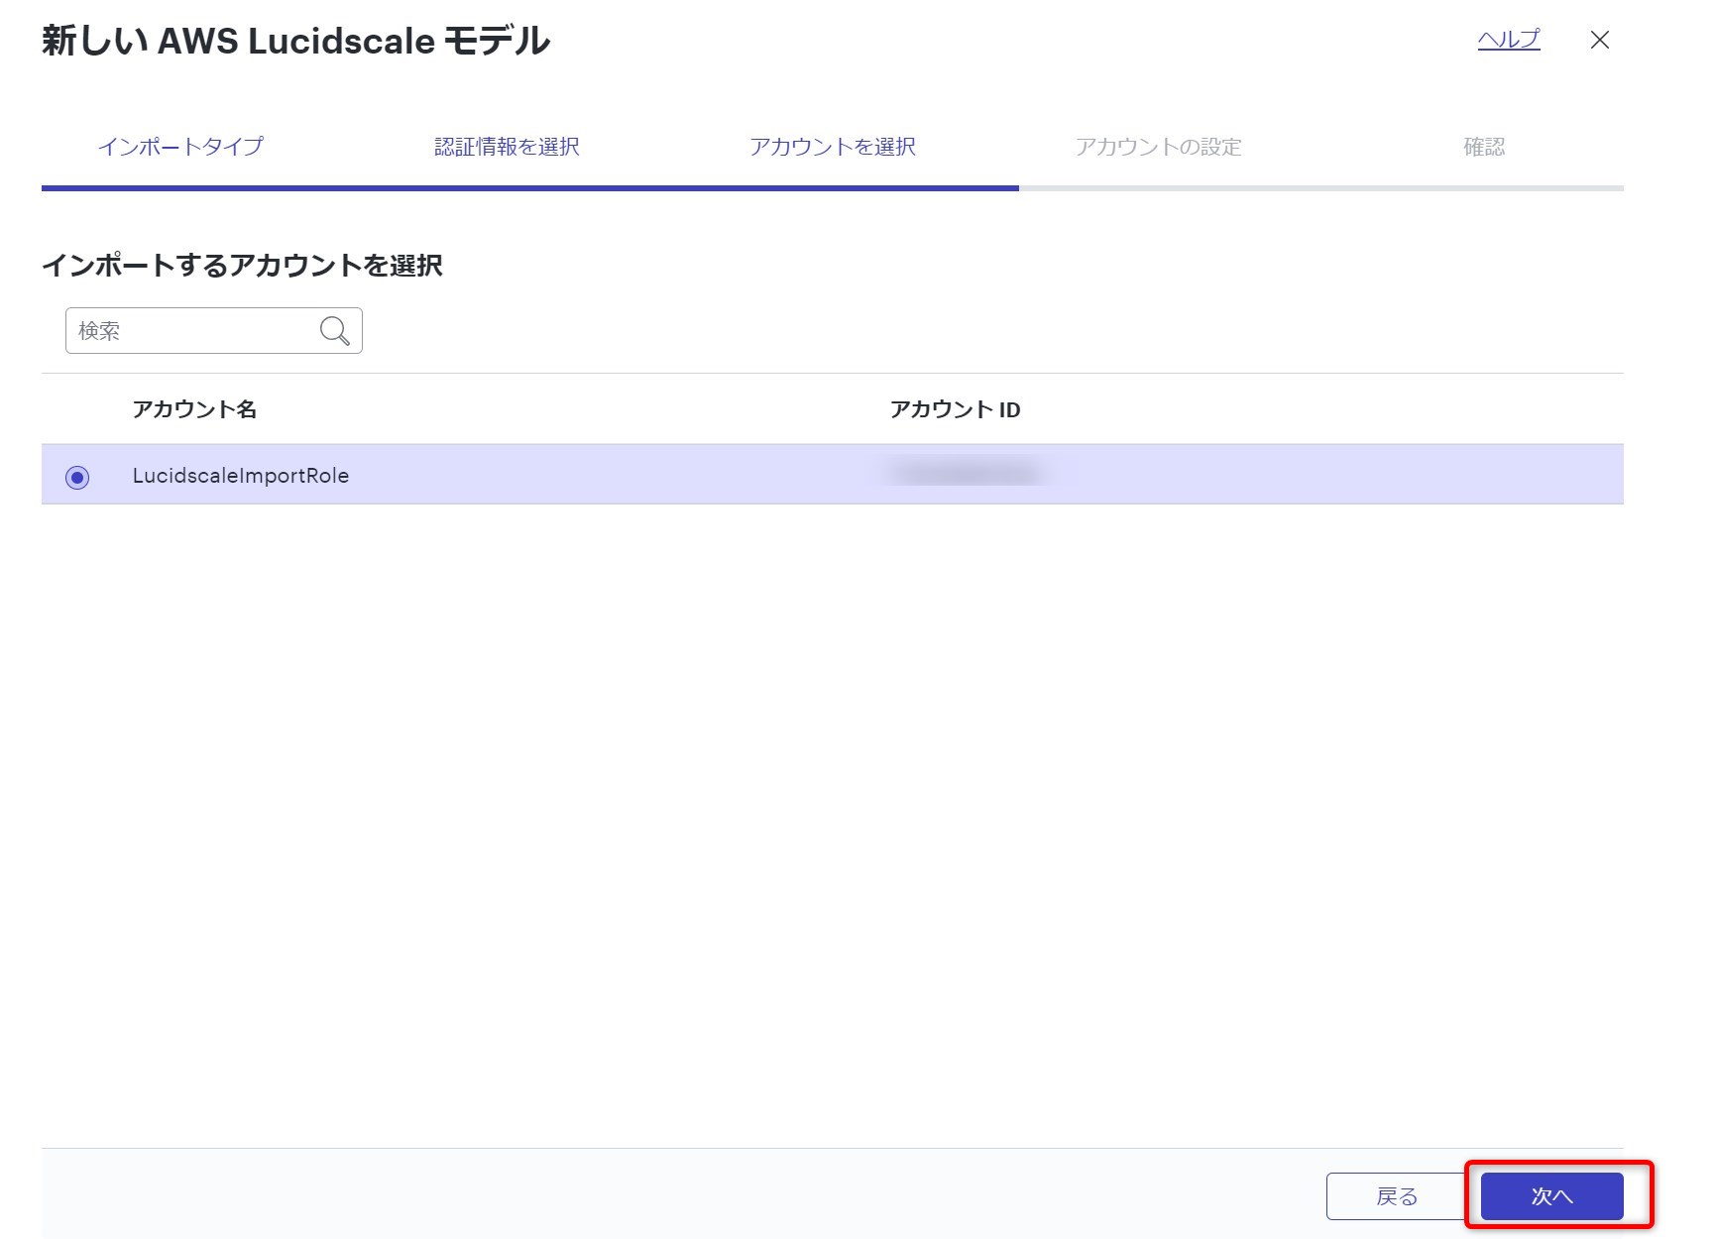Click the 次へ button to proceed
Image resolution: width=1716 pixels, height=1239 pixels.
point(1551,1195)
